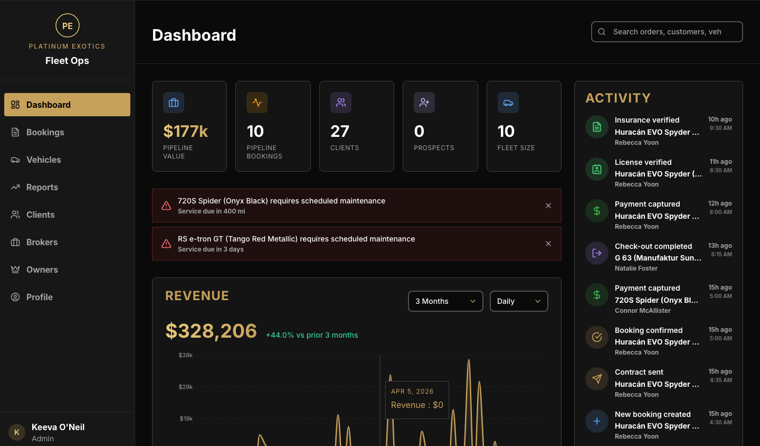Click the Bookings sidebar document icon
This screenshot has height=446, width=760.
click(x=15, y=132)
